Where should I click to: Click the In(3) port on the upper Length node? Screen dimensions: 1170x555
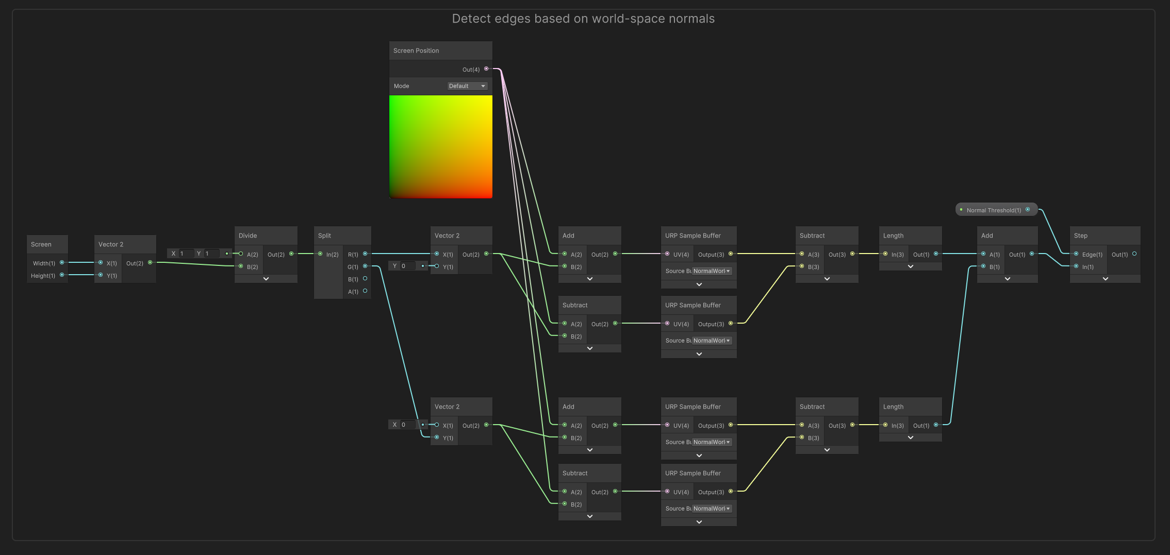click(x=886, y=254)
